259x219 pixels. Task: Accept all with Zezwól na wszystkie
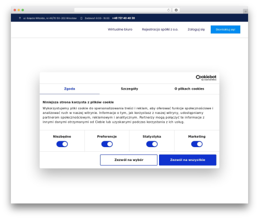click(x=188, y=160)
